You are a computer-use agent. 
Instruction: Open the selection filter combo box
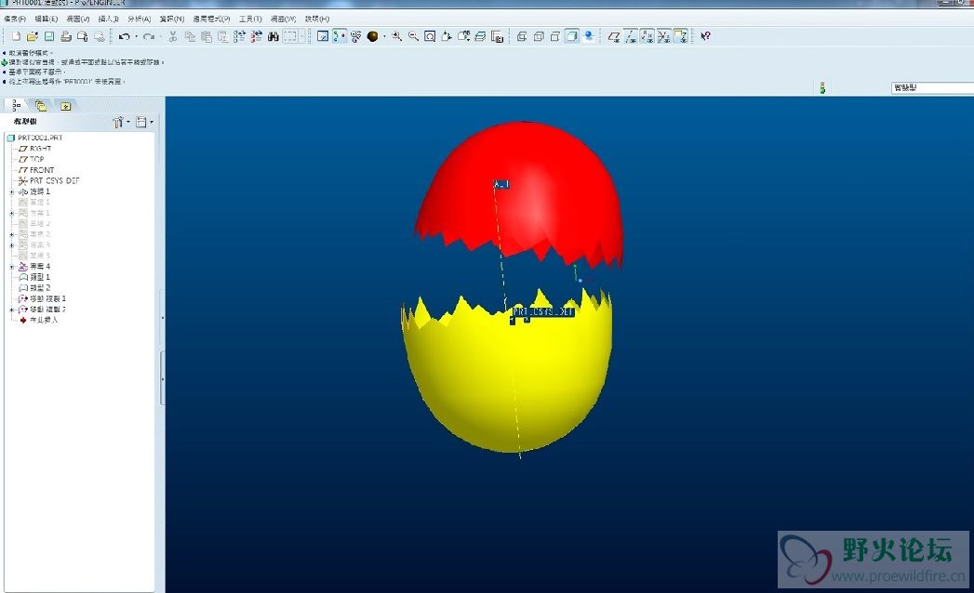tap(932, 88)
